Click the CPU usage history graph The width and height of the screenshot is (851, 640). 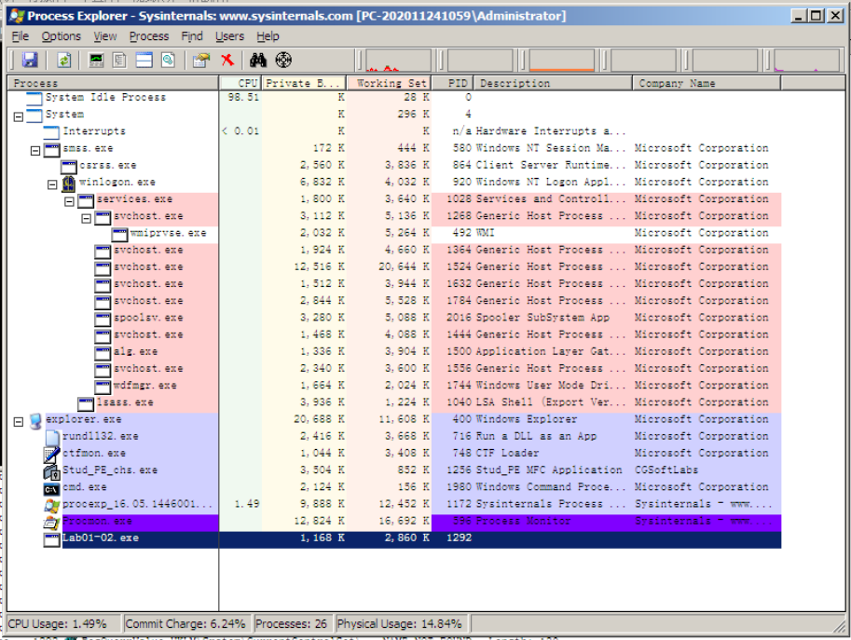point(398,60)
